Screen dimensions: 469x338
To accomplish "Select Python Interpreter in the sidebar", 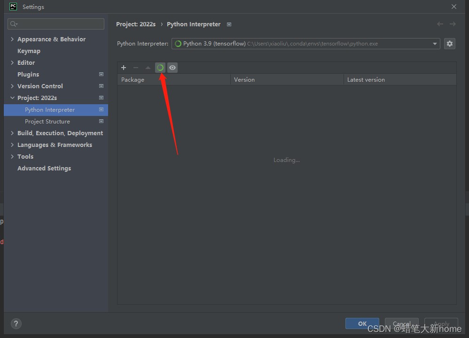I will tap(56, 110).
